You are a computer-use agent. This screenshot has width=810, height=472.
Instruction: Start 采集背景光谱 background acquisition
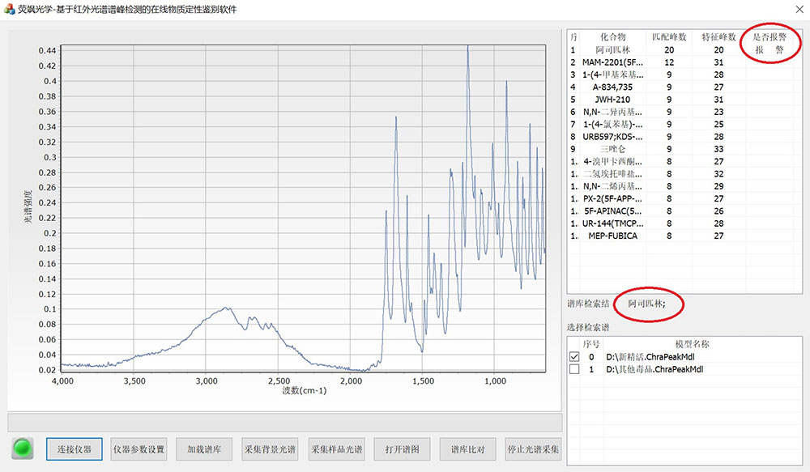[x=271, y=449]
